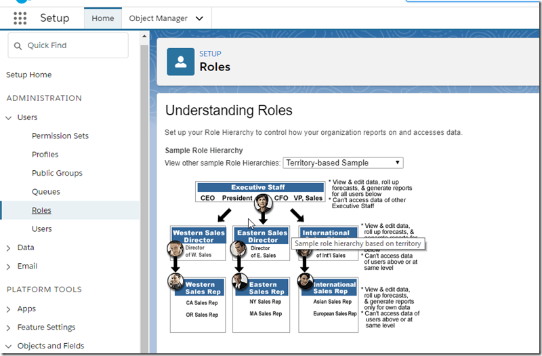The height and width of the screenshot is (356, 542).
Task: Click the 'CFO' text in Executive Staff
Action: click(281, 198)
